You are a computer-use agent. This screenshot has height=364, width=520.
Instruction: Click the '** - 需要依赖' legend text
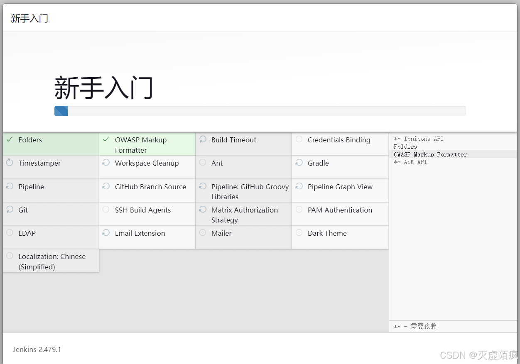(415, 326)
